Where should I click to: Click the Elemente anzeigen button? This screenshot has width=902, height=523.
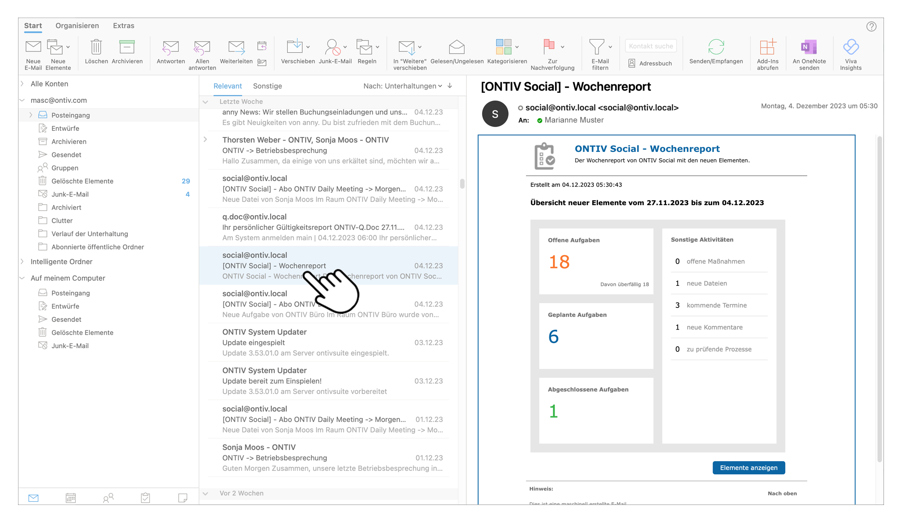(x=749, y=468)
